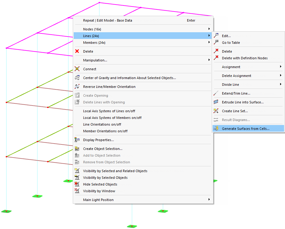Click the Create Line Set icon
The height and width of the screenshot is (229, 285).
pyautogui.click(x=216, y=111)
